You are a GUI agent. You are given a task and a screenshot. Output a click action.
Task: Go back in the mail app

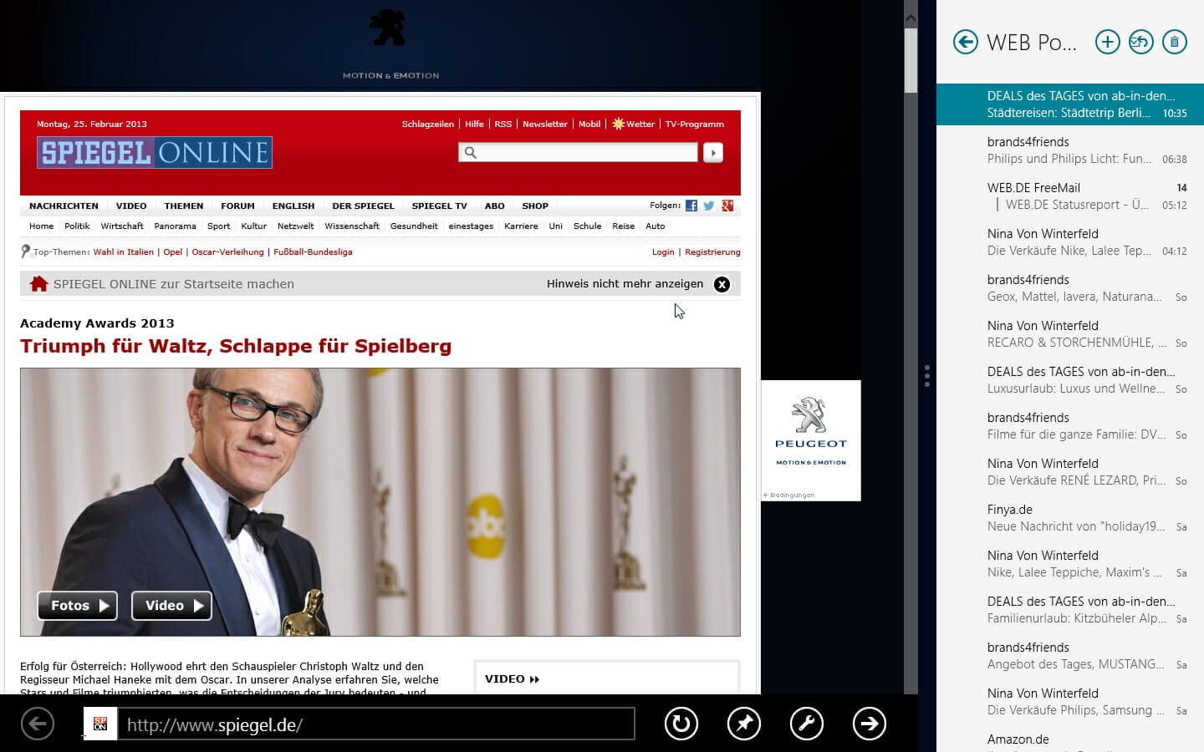pyautogui.click(x=966, y=42)
